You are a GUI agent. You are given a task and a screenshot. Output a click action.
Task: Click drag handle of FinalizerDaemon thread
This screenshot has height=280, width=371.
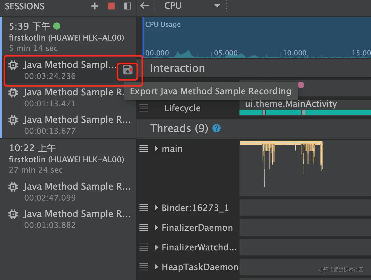[144, 227]
